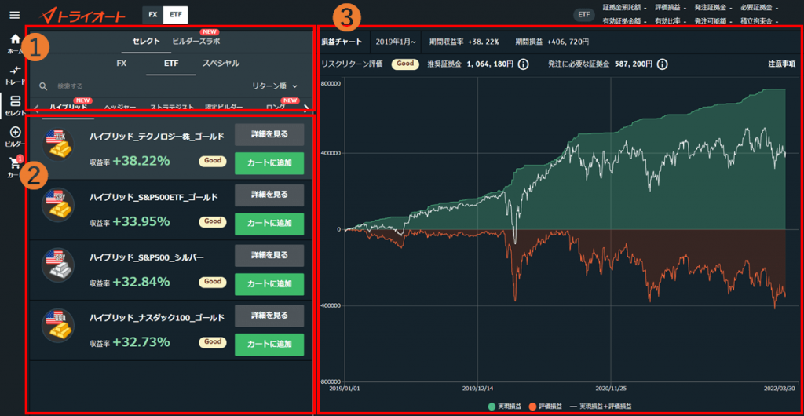This screenshot has width=804, height=416.
Task: Click the +38.22% return rate
Action: [x=141, y=162]
